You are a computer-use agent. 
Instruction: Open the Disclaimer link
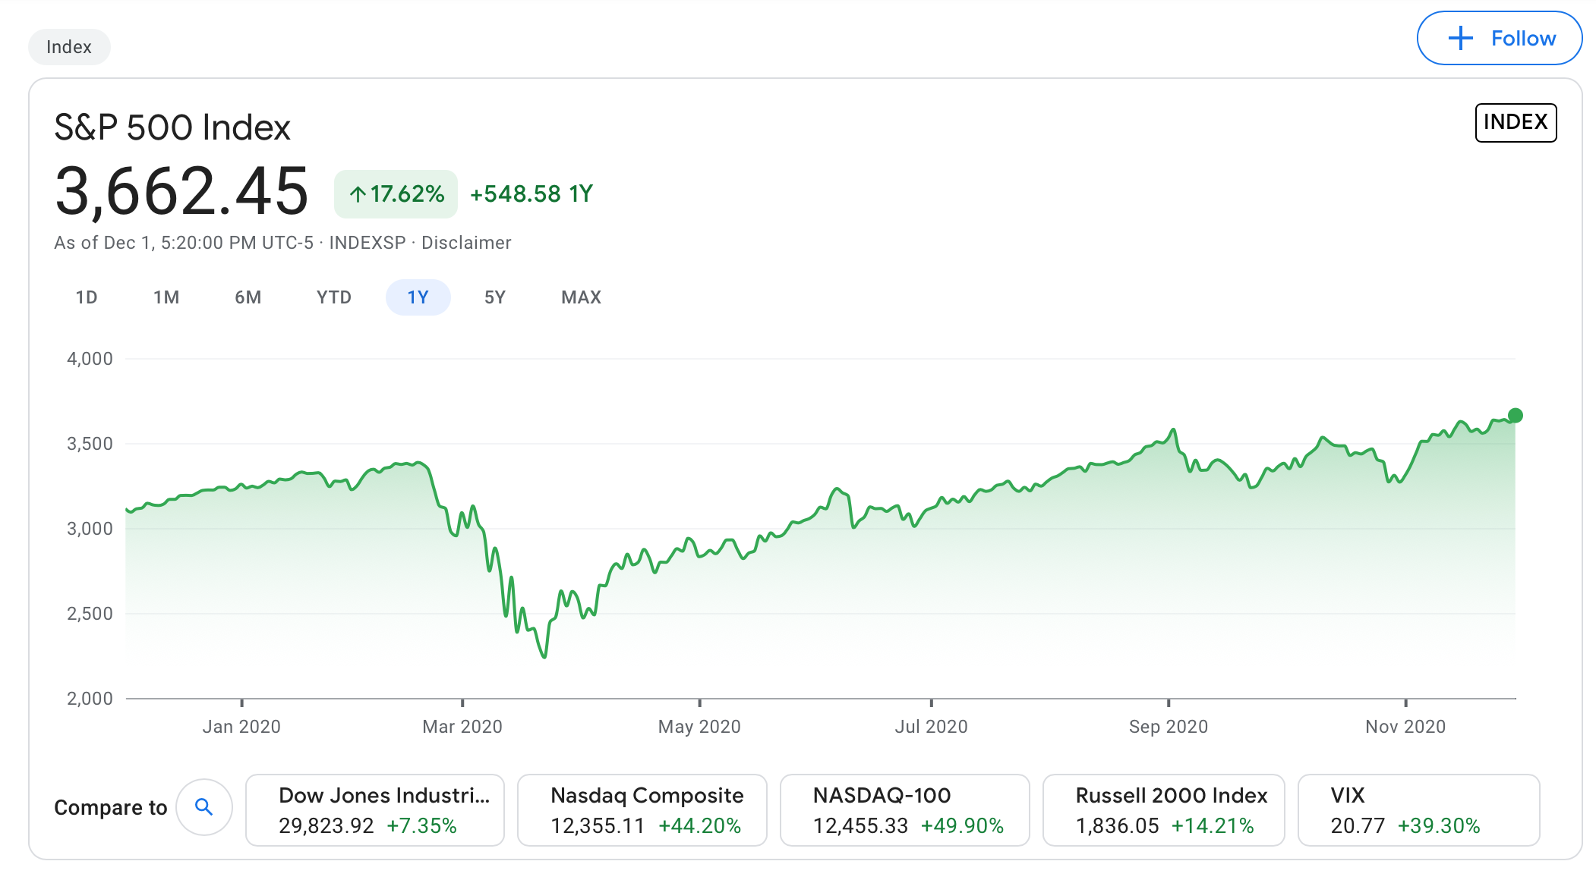(466, 243)
